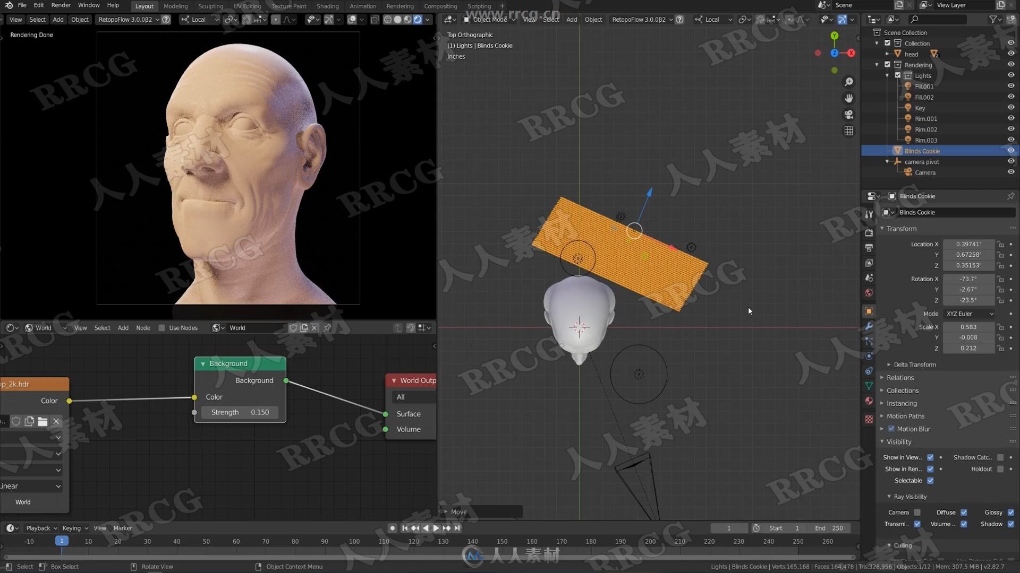This screenshot has width=1020, height=573.
Task: Select the Object Properties cube icon
Action: point(870,312)
